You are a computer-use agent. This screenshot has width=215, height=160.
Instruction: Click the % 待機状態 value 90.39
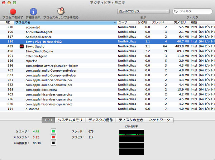tap(37, 143)
